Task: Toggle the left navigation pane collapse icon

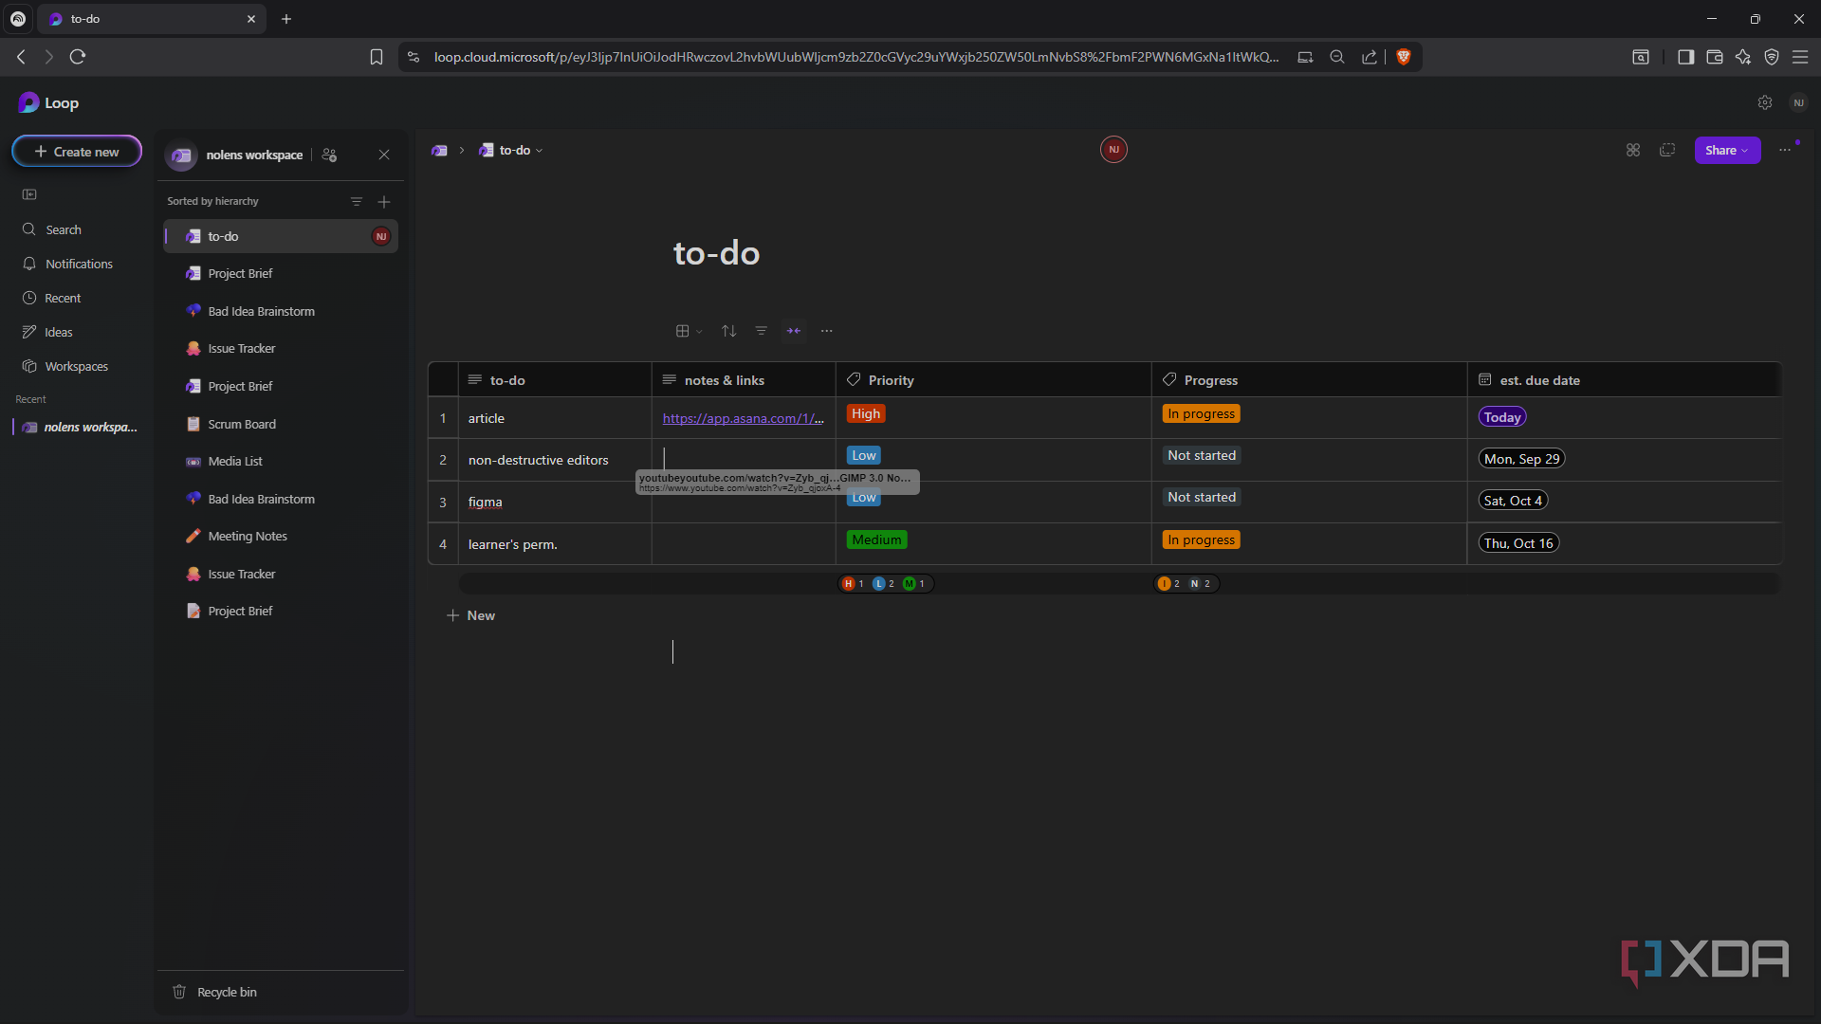Action: 29,194
